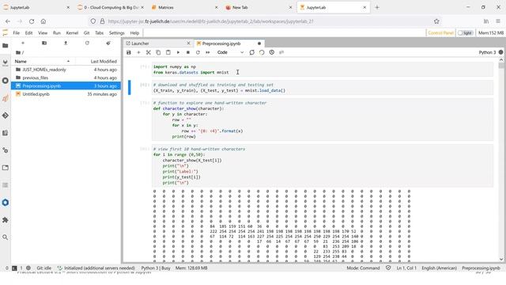Open the Run menu
This screenshot has height=285, width=506.
click(x=57, y=33)
